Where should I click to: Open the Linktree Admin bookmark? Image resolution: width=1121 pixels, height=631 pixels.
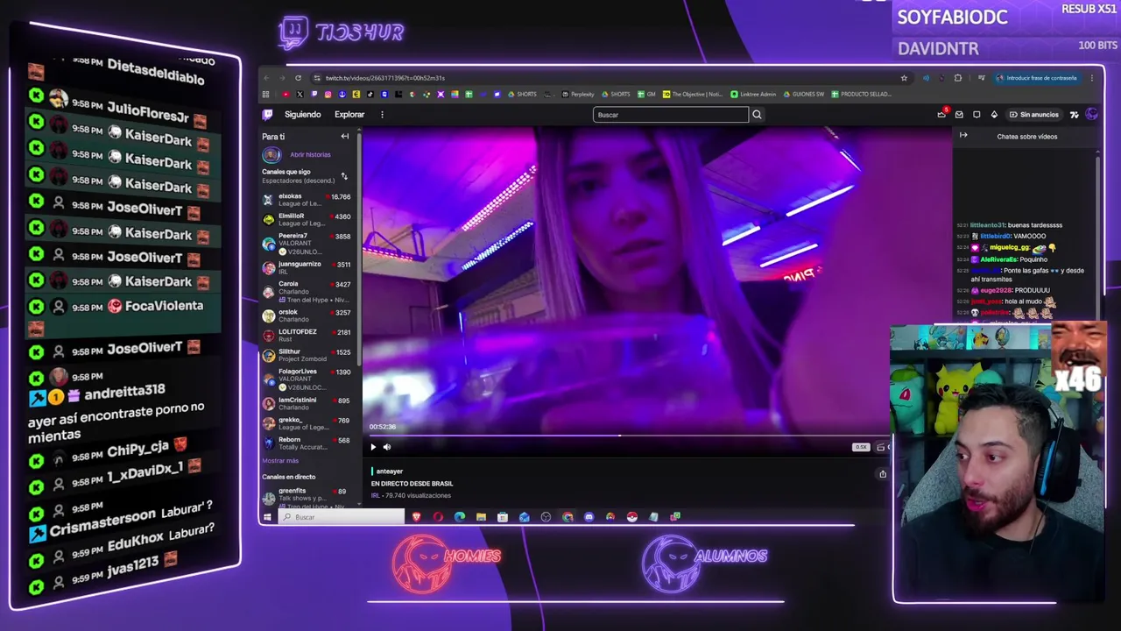[x=753, y=94]
